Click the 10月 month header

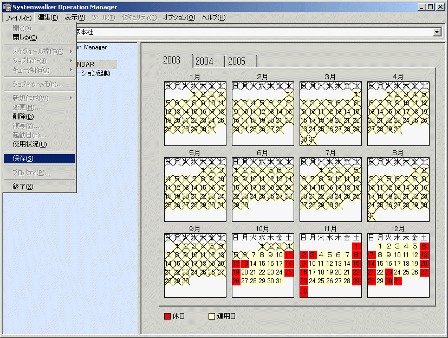click(262, 228)
